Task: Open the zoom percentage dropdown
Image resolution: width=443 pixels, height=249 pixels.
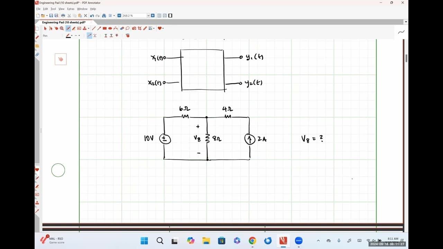Action: (148, 16)
